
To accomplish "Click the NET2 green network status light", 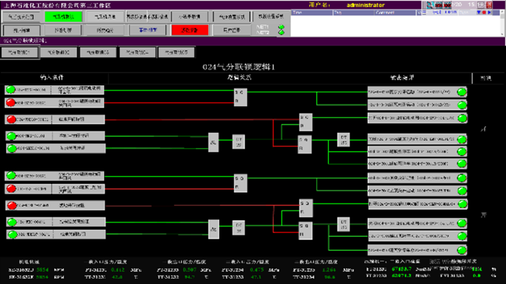I will tap(281, 33).
